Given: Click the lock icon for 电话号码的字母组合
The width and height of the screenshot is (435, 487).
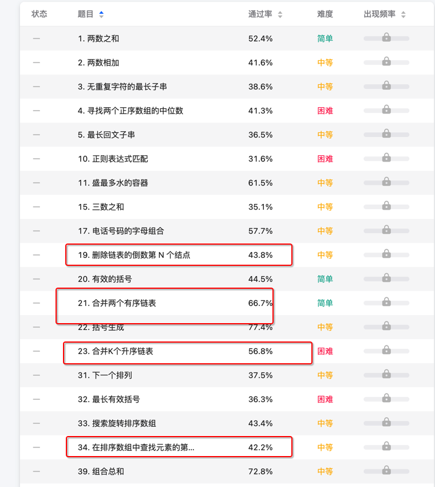Looking at the screenshot, I should point(386,231).
